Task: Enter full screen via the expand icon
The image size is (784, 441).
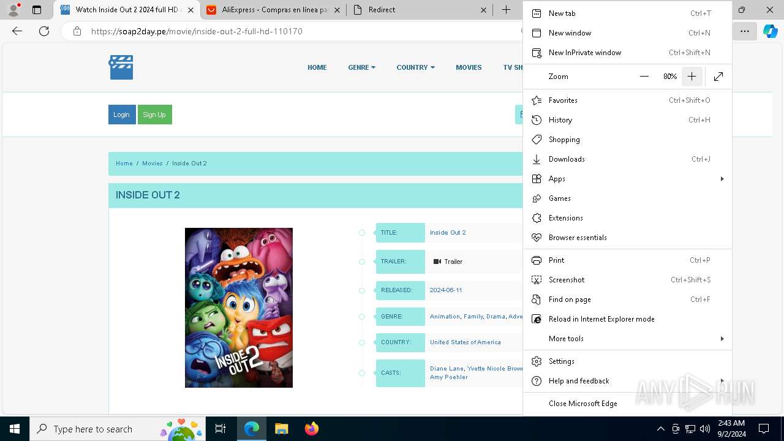Action: [x=718, y=77]
